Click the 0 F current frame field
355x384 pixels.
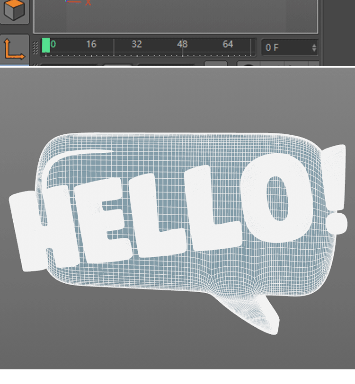pos(284,47)
